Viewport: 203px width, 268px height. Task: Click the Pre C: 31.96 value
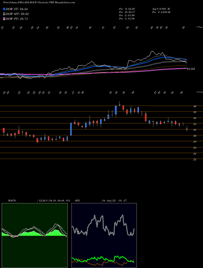click(127, 19)
